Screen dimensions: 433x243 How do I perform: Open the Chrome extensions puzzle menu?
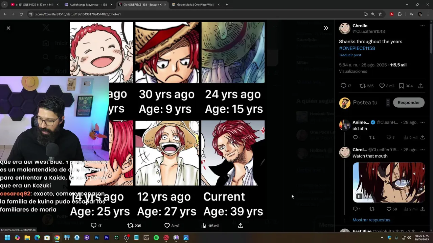[400, 14]
